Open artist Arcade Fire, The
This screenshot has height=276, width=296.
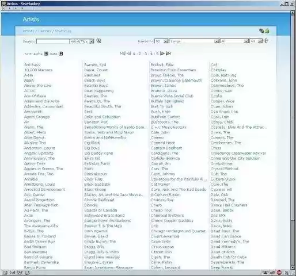[x=39, y=174]
